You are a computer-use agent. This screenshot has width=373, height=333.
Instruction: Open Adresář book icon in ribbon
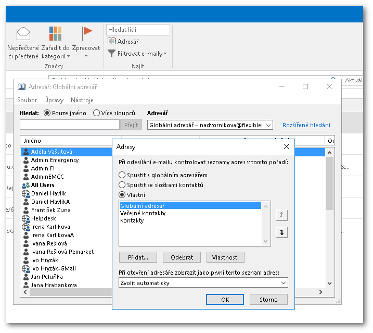click(x=111, y=41)
